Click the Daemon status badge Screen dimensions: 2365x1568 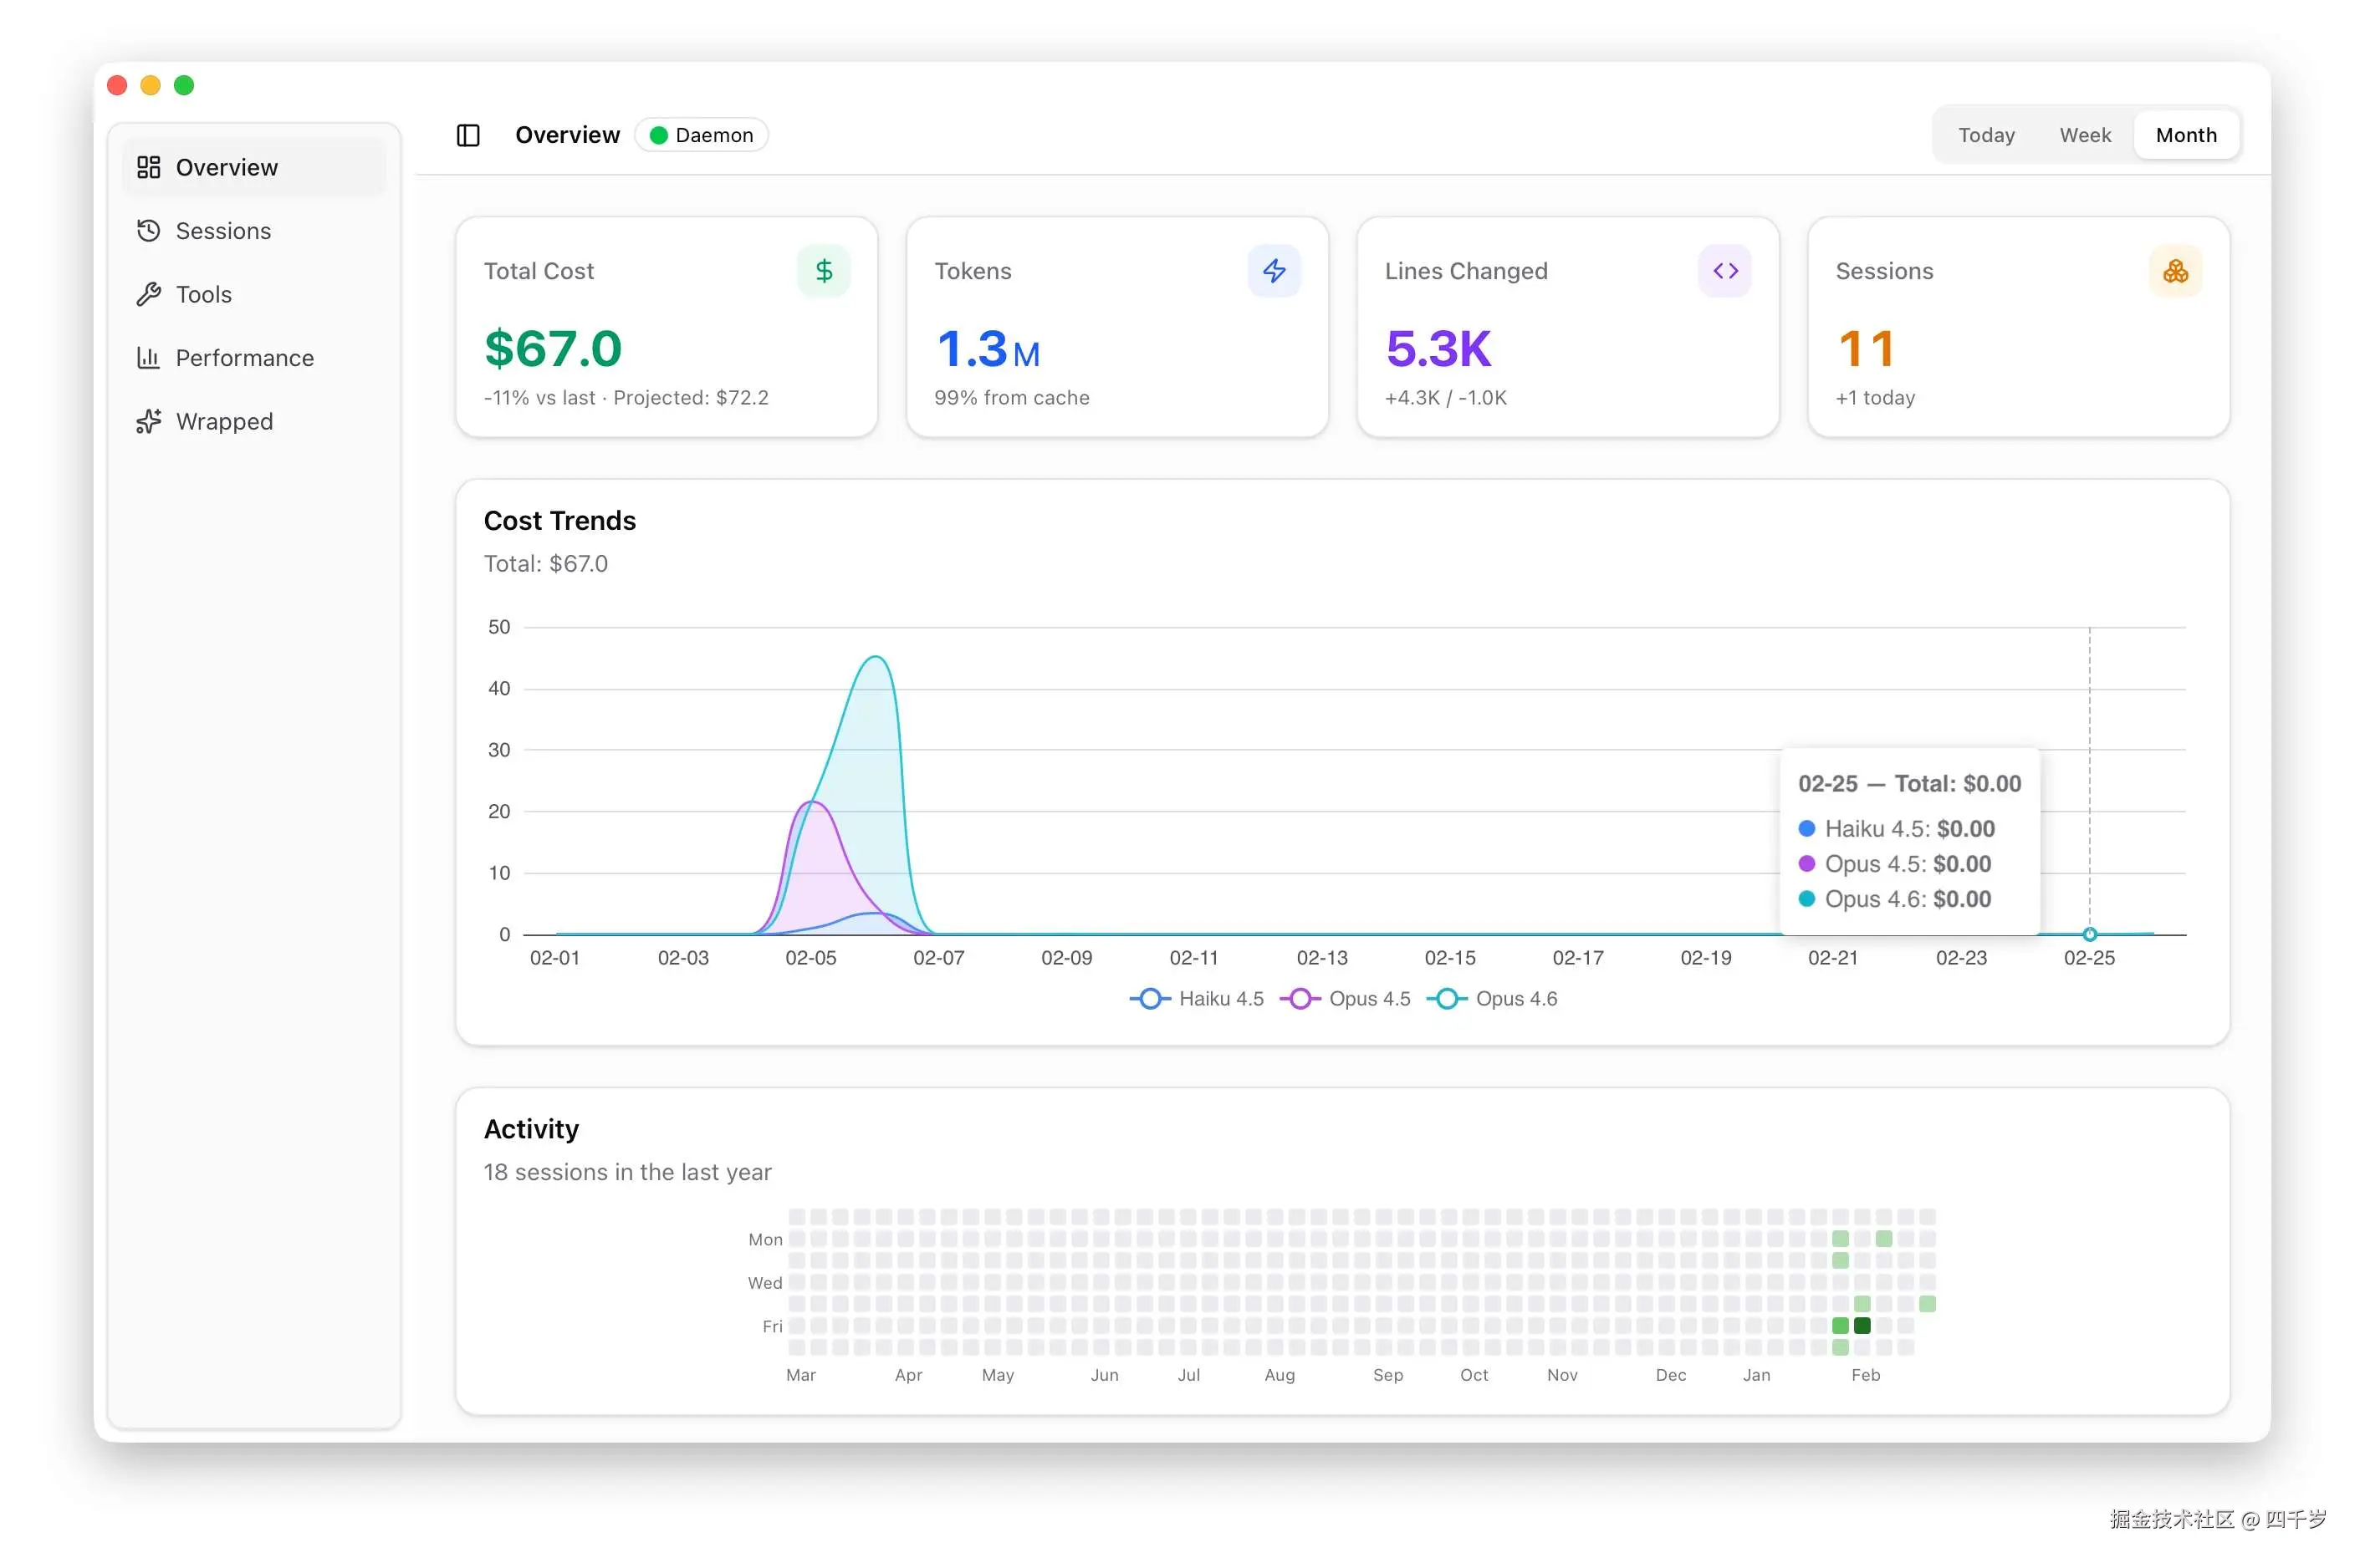[x=702, y=135]
